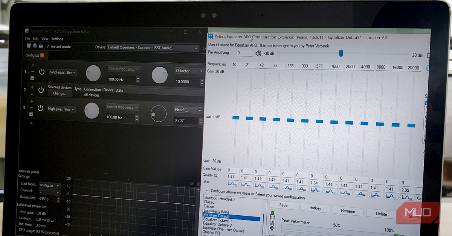This screenshot has height=236, width=452.
Task: Open the Band-pass filter type dropdown
Action: pyautogui.click(x=63, y=72)
